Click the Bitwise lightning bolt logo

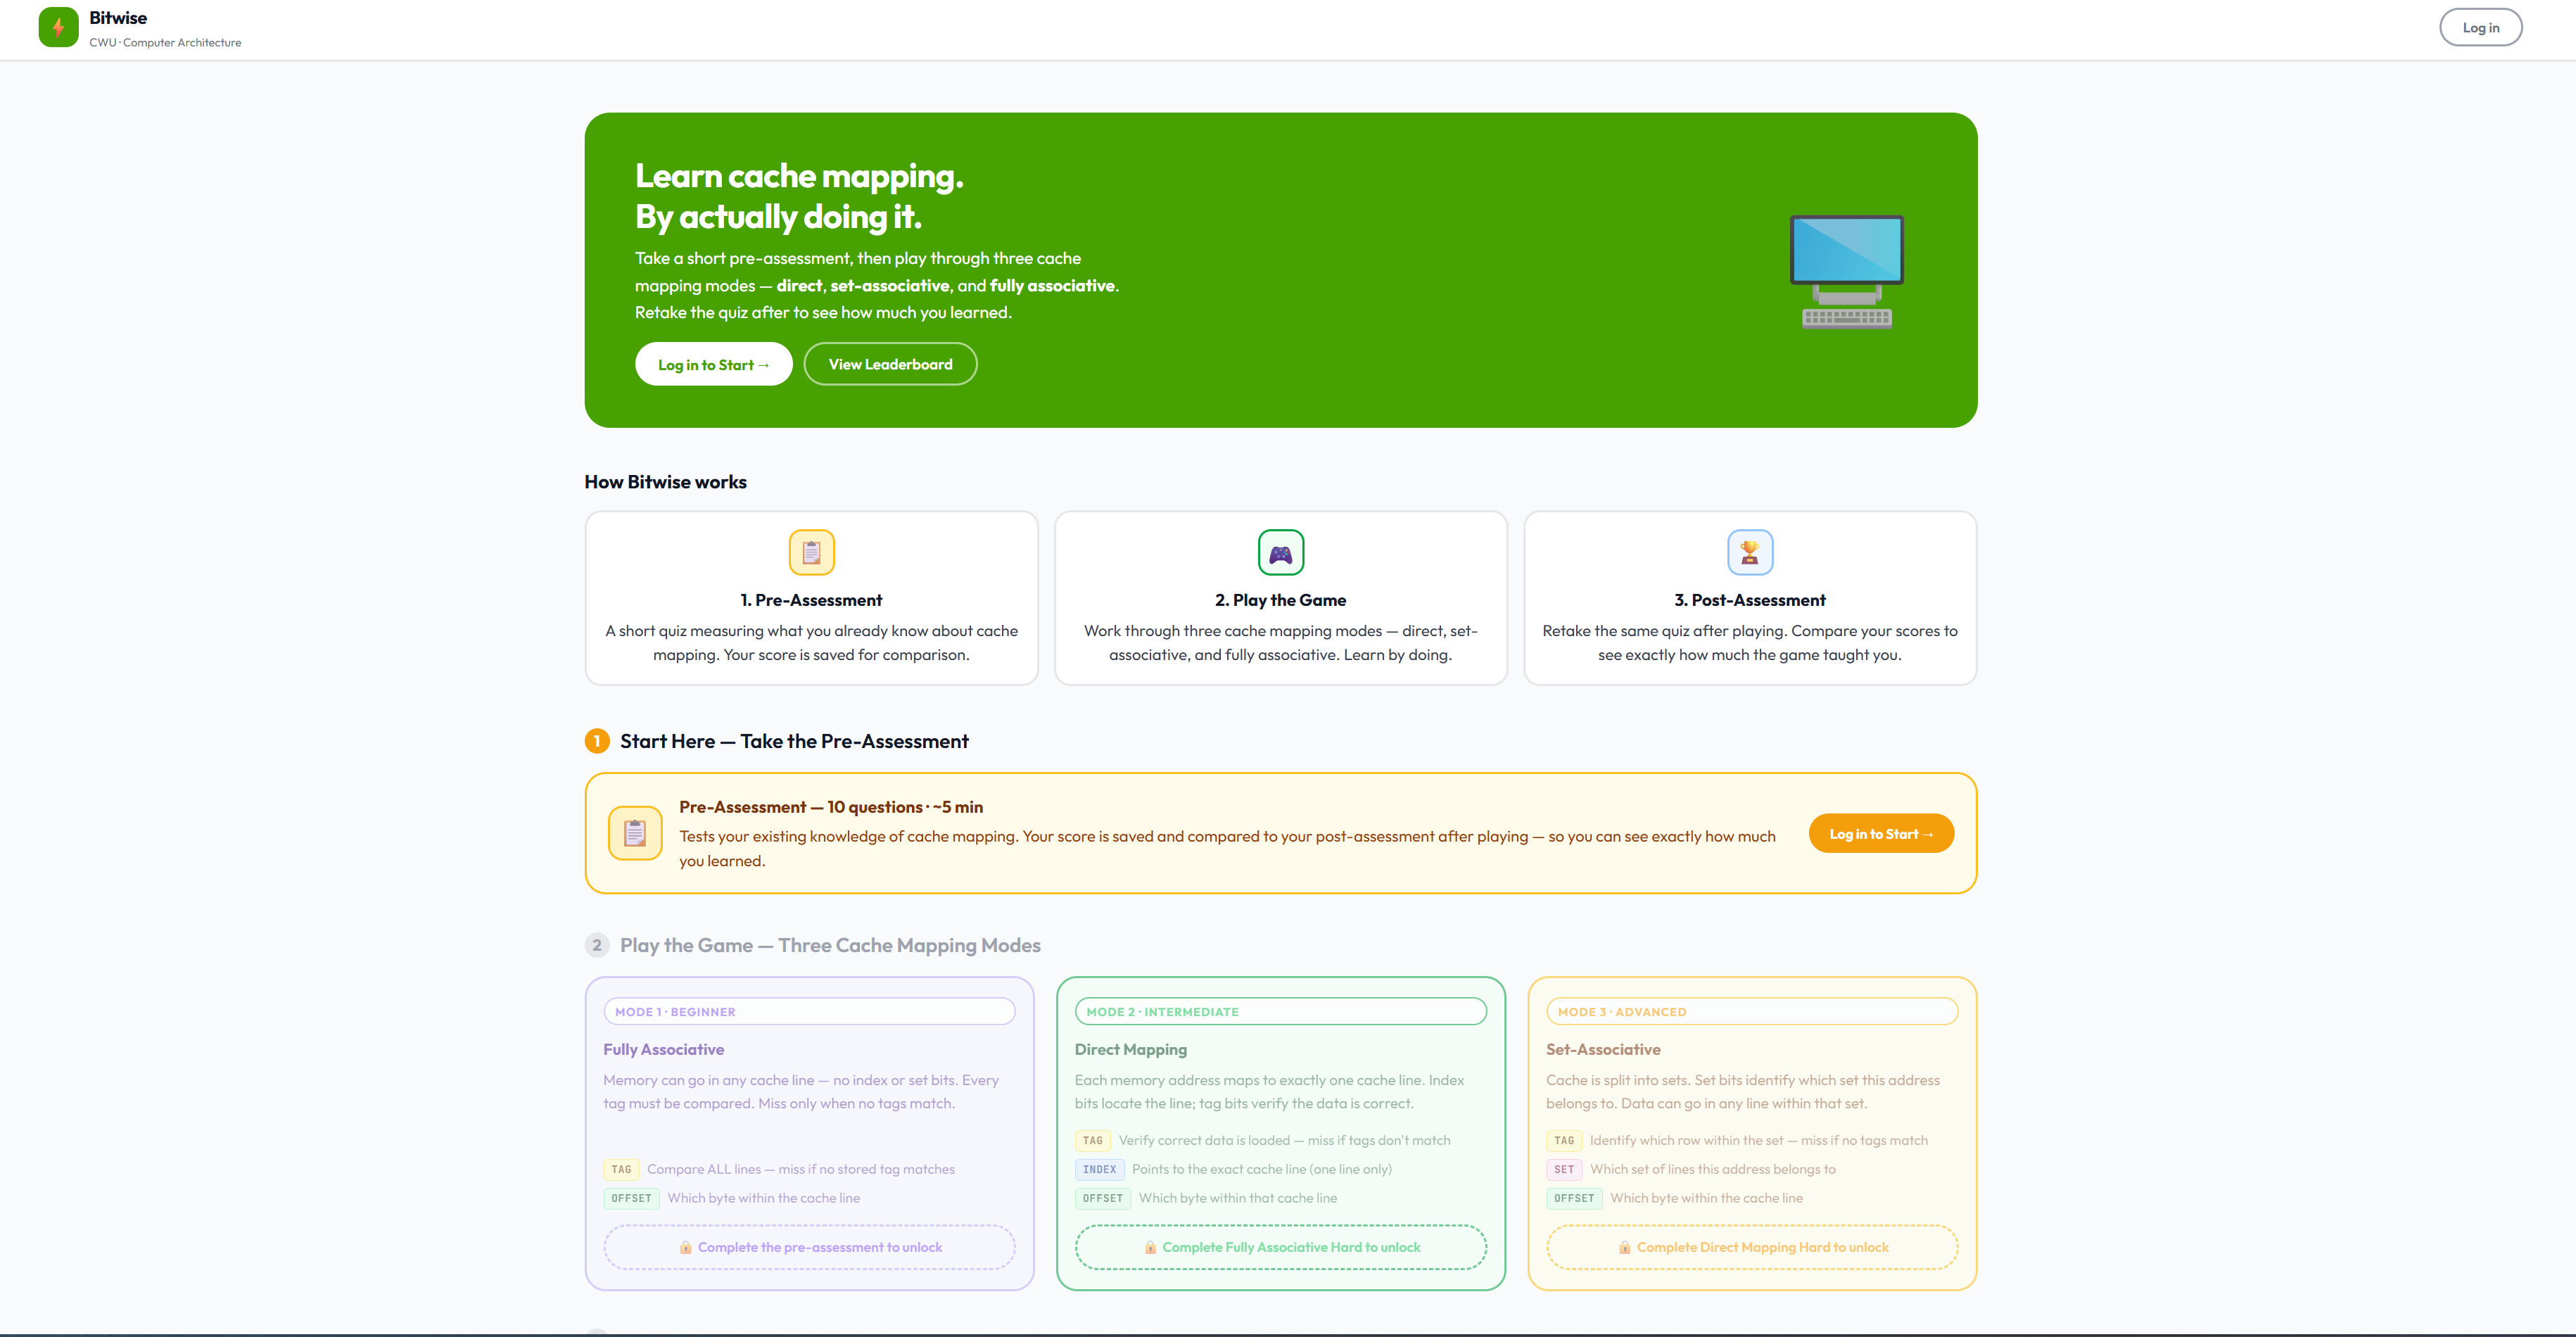(58, 28)
